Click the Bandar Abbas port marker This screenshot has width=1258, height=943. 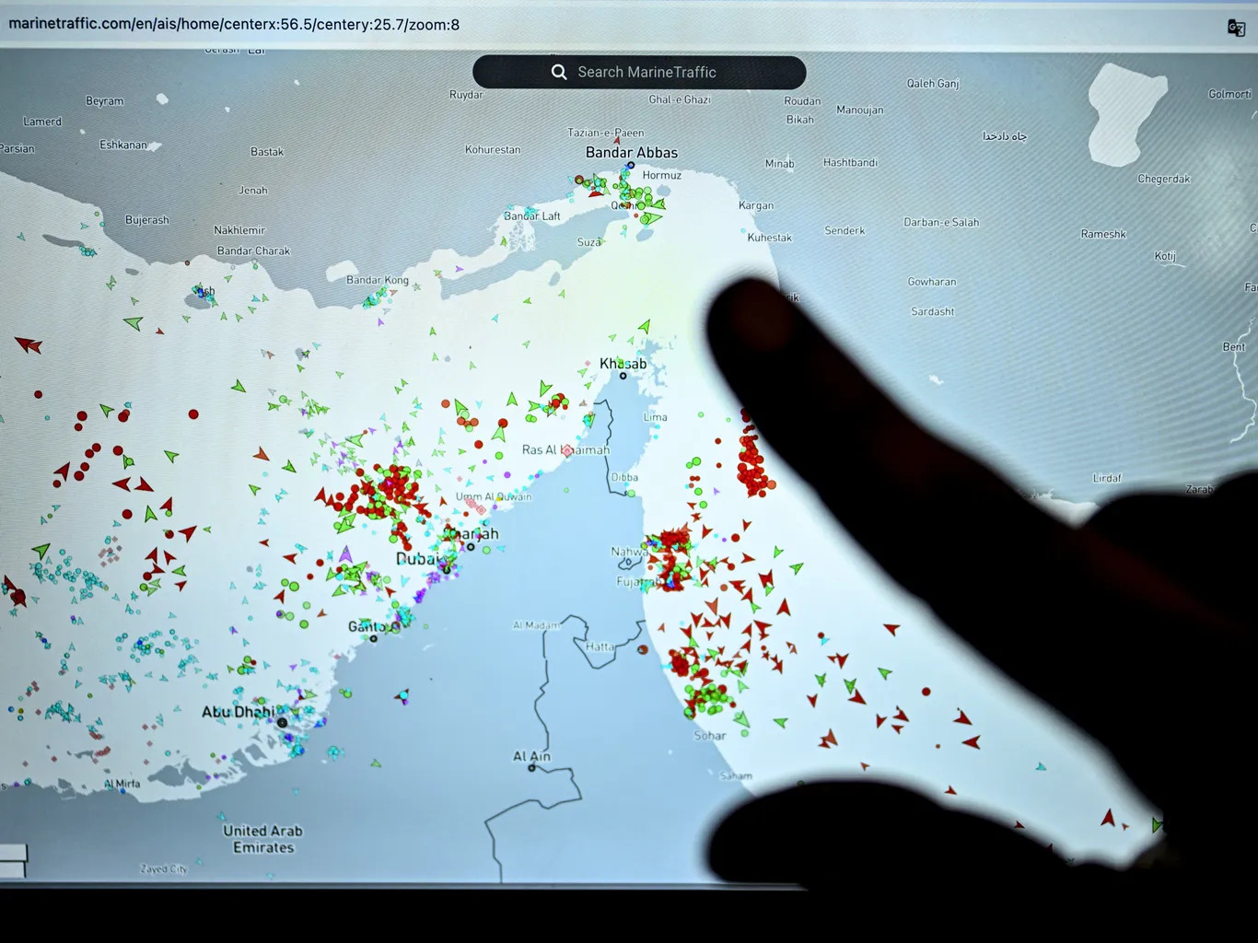(x=631, y=166)
